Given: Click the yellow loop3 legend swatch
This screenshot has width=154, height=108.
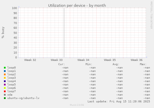Looking at the screenshot, I should (x=5, y=78).
